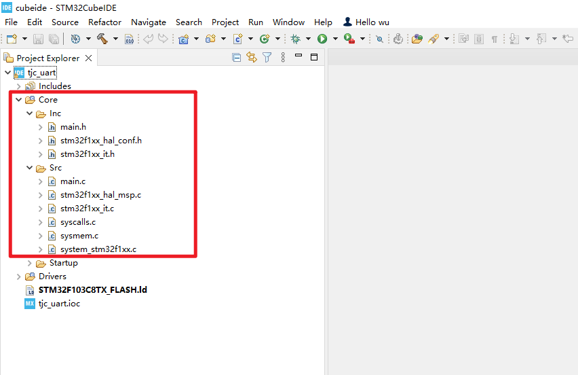Open the Refactor menu
This screenshot has height=375, width=578.
pos(104,22)
